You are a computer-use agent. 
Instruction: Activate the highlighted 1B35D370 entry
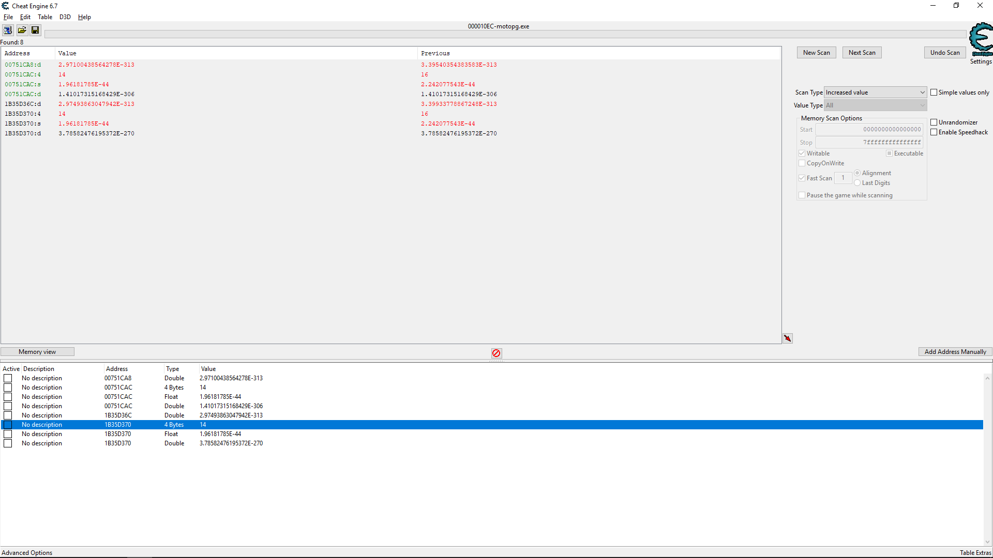pos(8,424)
